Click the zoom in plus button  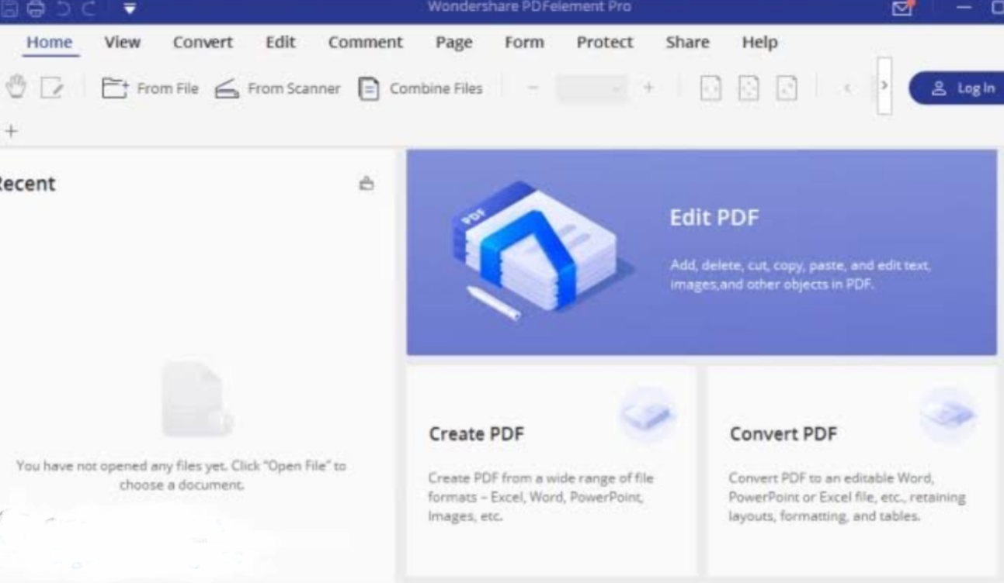(648, 88)
